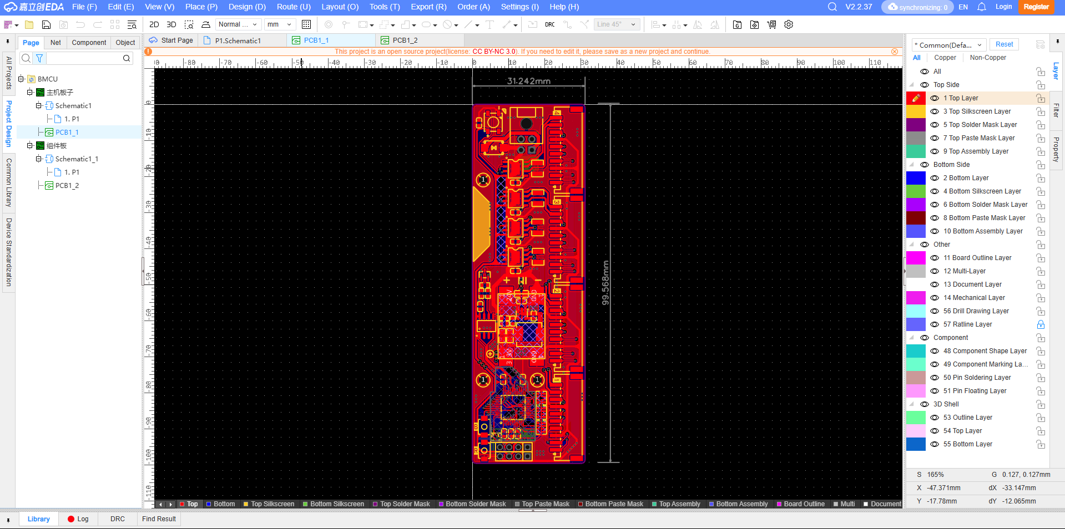Collapse the Top Side layer group
The image size is (1065, 529).
(x=912, y=85)
